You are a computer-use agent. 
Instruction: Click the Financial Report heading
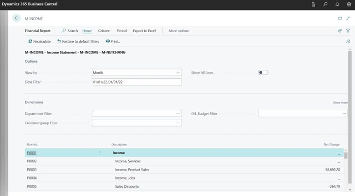(38, 31)
